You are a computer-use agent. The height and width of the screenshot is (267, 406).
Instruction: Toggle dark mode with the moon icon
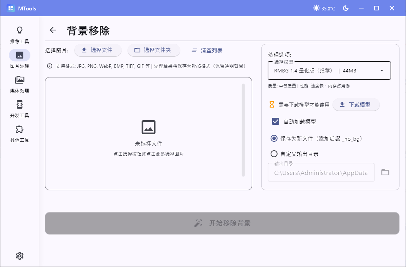(x=345, y=8)
